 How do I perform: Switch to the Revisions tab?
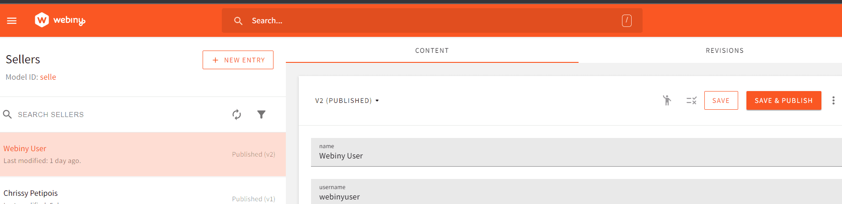[724, 51]
